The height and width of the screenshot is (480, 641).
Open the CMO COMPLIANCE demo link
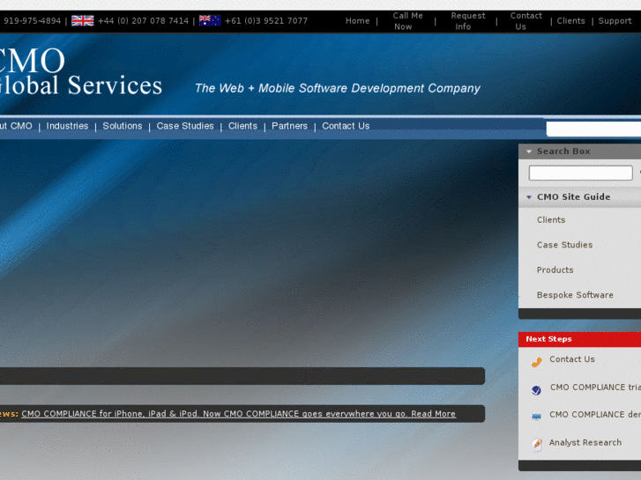[595, 415]
